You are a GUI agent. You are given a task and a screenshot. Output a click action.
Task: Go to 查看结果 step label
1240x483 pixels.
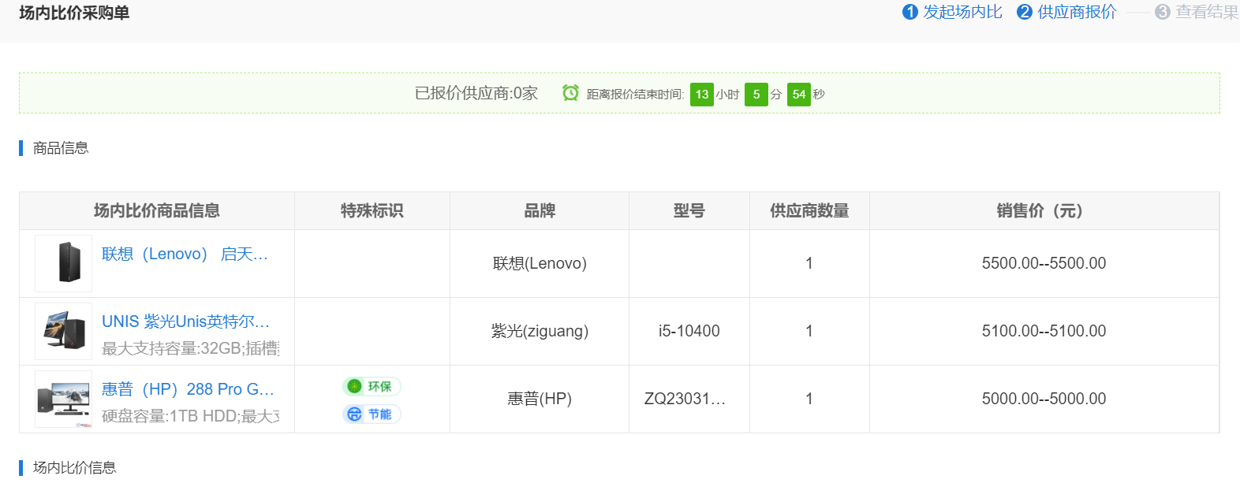click(x=1207, y=12)
